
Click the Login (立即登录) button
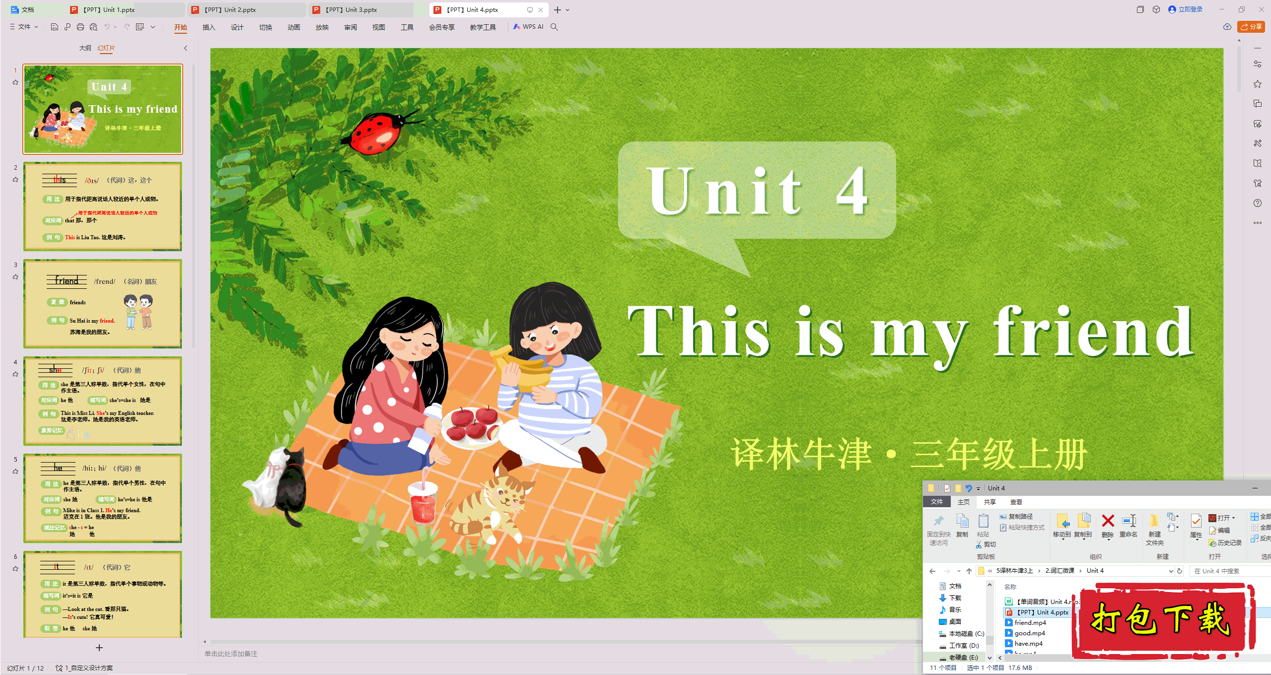(x=1186, y=9)
